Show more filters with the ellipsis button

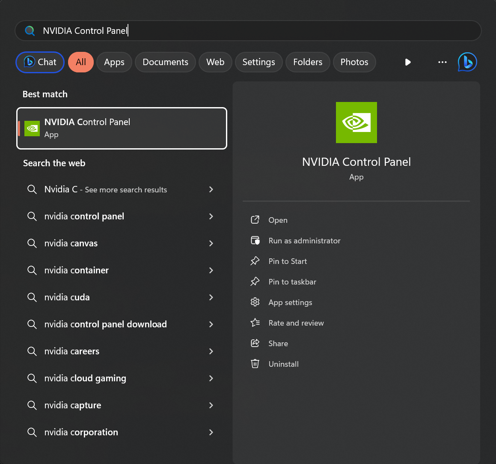[x=442, y=62]
